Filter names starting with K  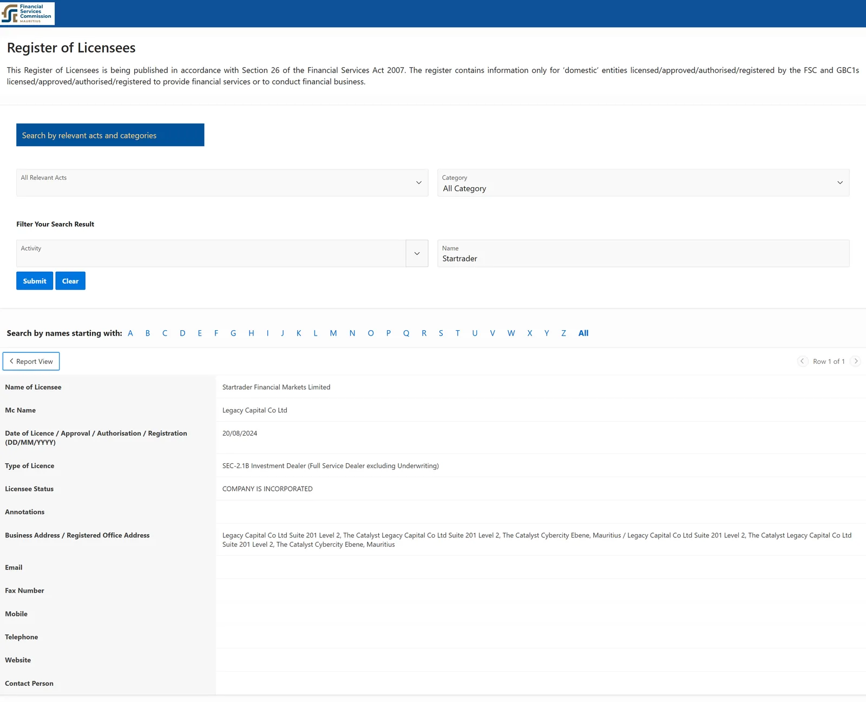click(299, 333)
